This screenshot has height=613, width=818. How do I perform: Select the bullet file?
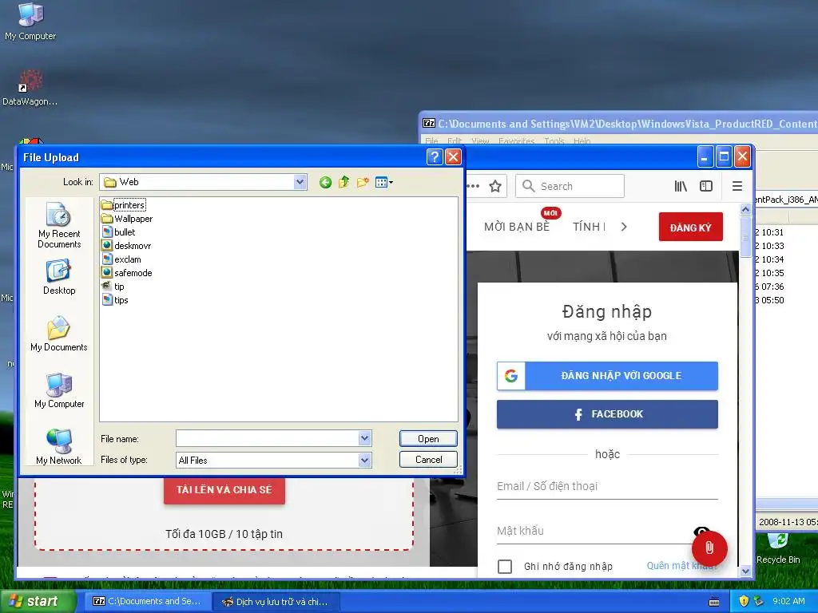coord(118,232)
